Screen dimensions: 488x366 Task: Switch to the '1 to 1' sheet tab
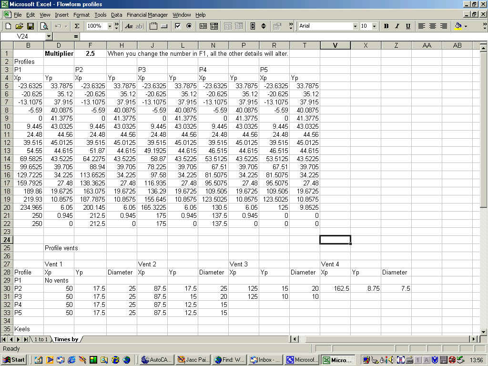(41, 339)
